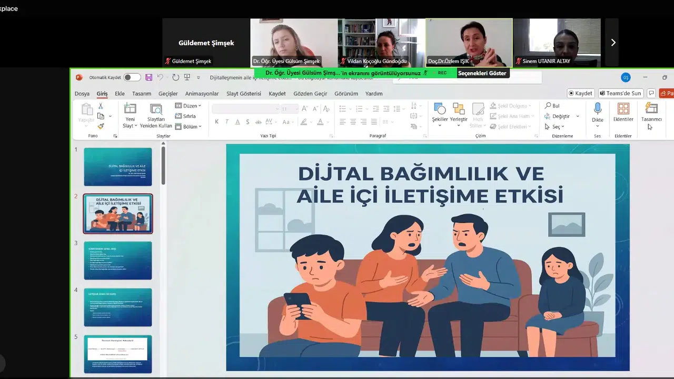The height and width of the screenshot is (379, 674).
Task: Click the Yeni Slayt icon
Action: 130,109
